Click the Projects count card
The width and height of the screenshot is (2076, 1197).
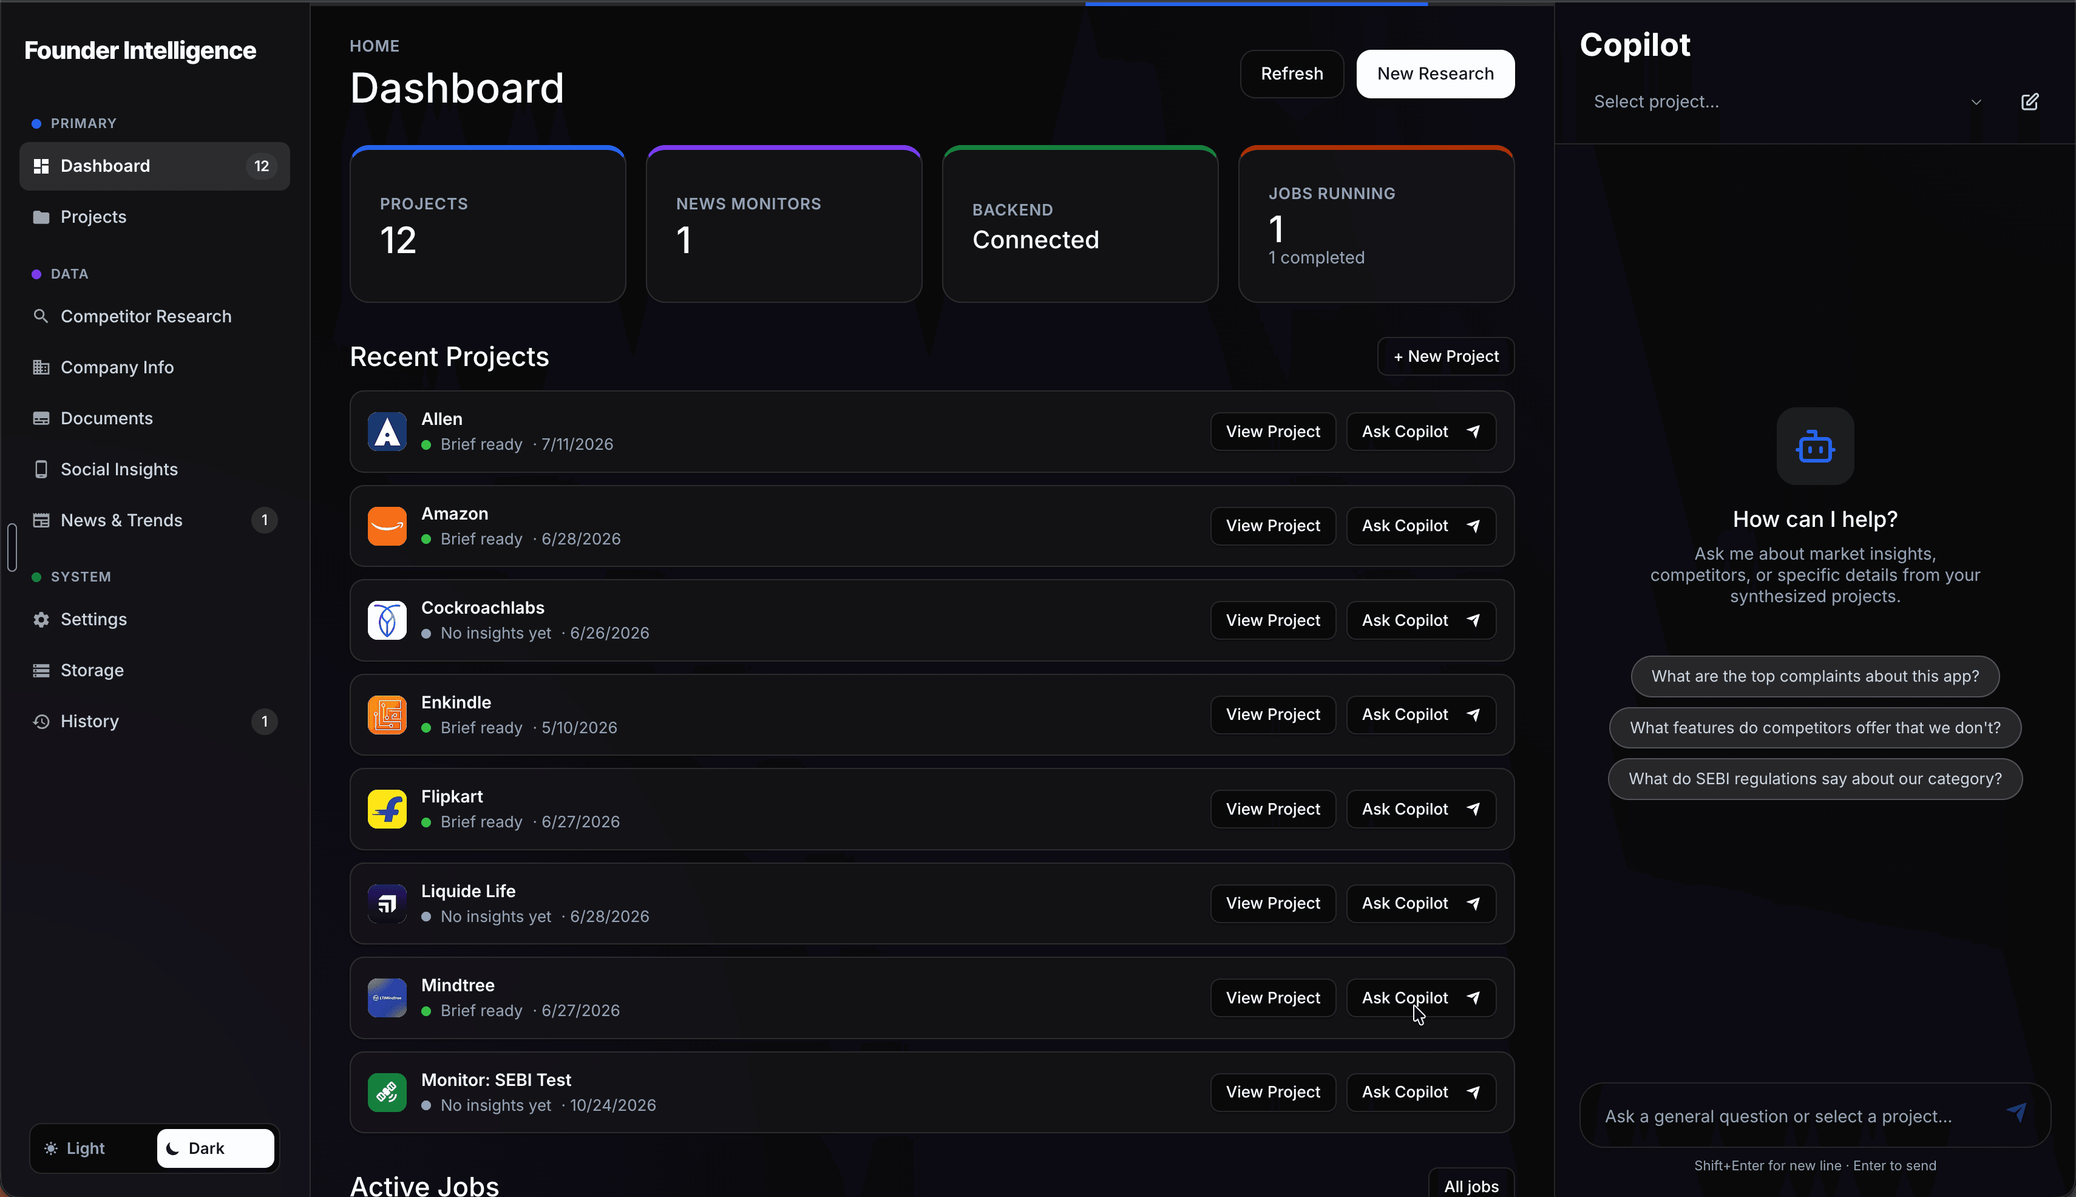[x=487, y=225]
